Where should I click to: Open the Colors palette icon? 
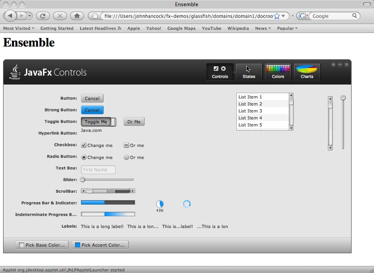click(278, 72)
